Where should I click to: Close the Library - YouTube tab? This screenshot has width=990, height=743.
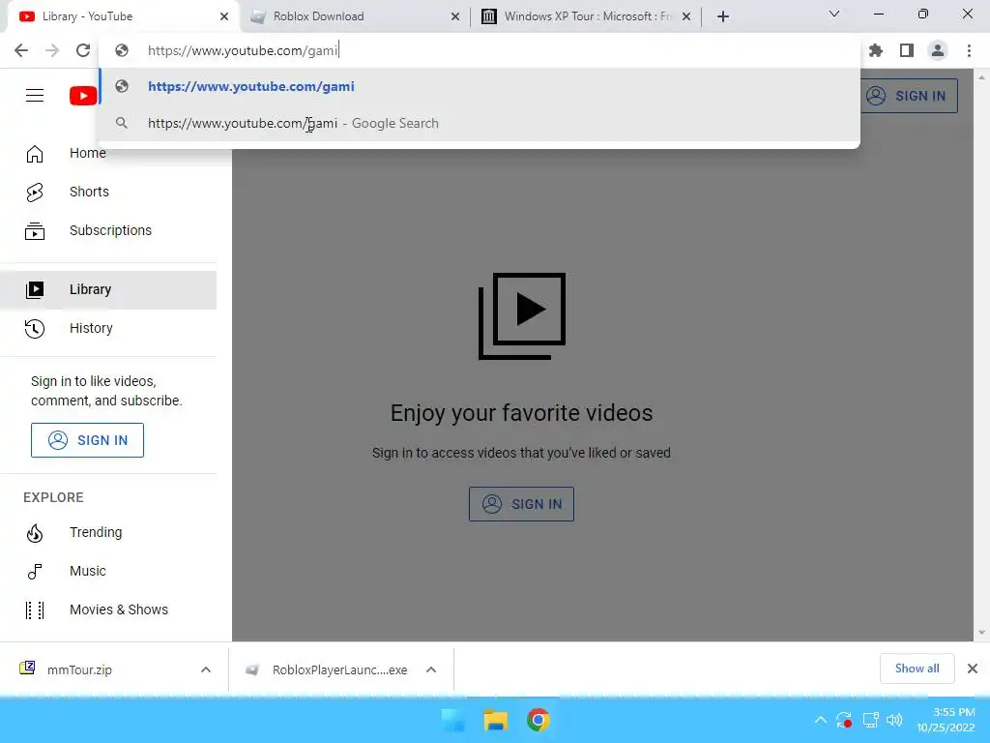click(x=224, y=16)
